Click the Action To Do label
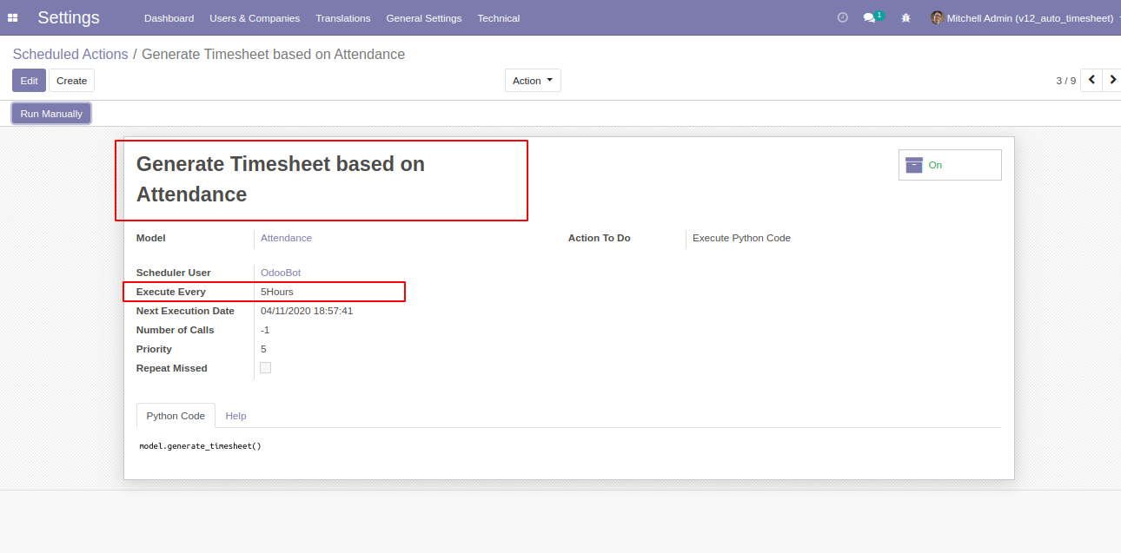This screenshot has width=1121, height=553. [600, 238]
